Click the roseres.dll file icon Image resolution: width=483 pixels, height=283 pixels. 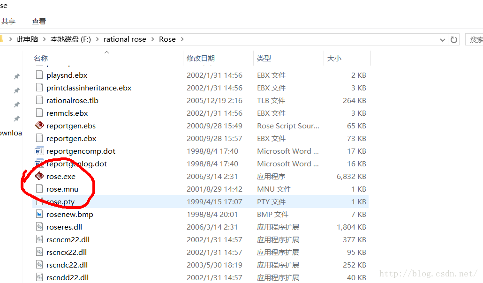(39, 226)
